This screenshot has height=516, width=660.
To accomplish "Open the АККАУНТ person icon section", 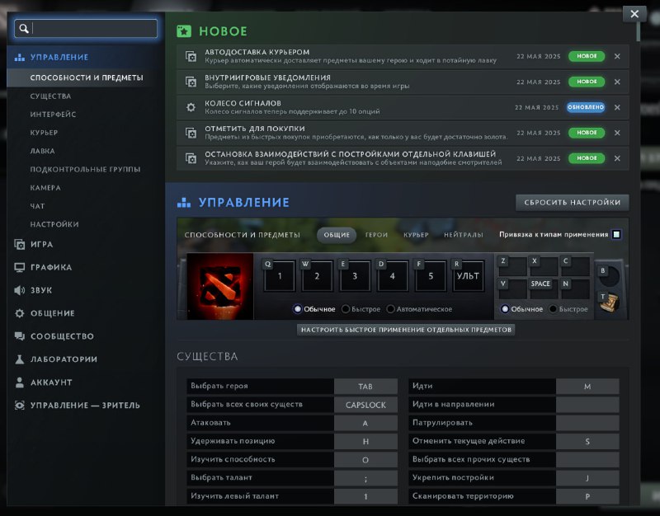I will click(19, 382).
